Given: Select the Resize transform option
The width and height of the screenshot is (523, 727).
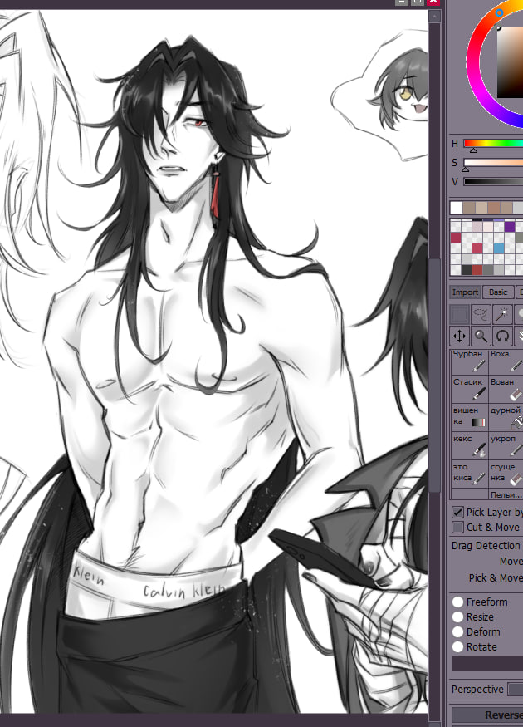Looking at the screenshot, I should 457,617.
